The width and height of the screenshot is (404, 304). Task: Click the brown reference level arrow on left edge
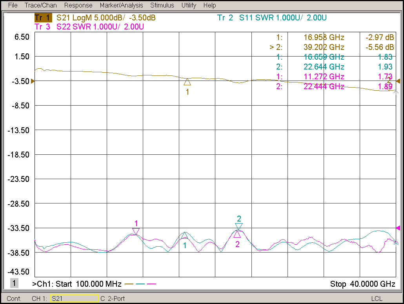coord(33,81)
